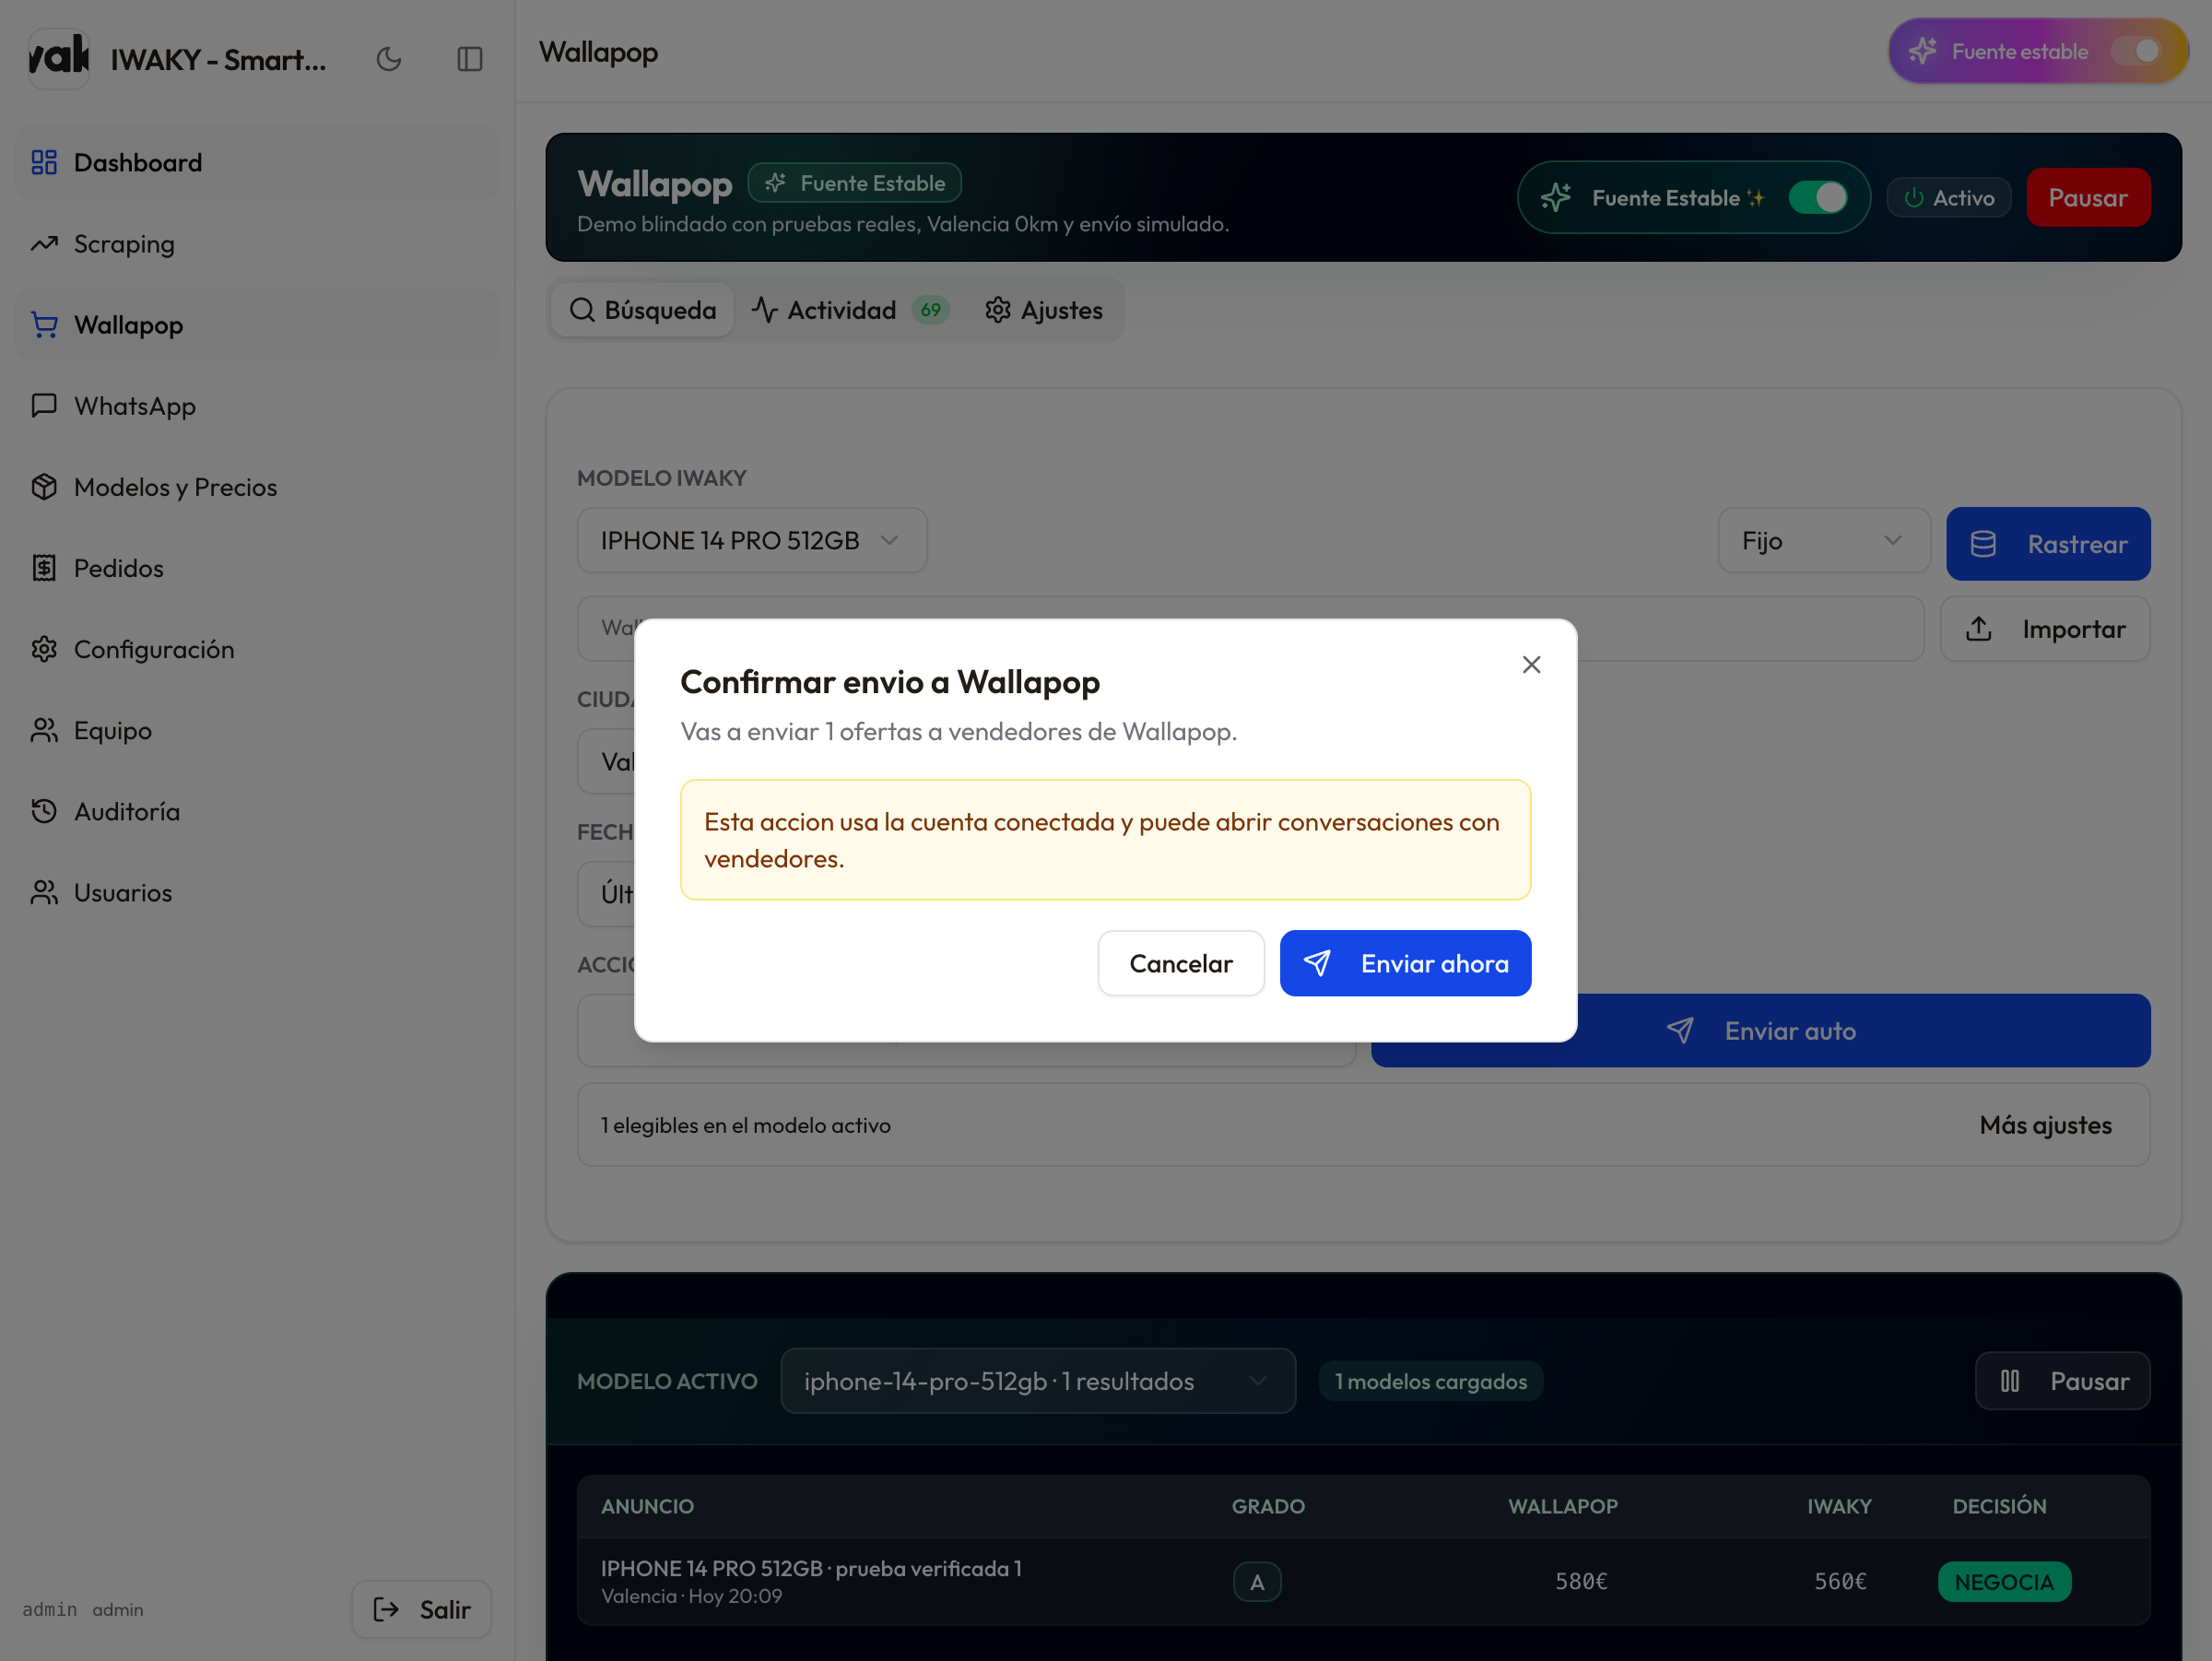Click the Fuente Estable badge next to the Wallapop title
The height and width of the screenshot is (1661, 2212).
(854, 183)
